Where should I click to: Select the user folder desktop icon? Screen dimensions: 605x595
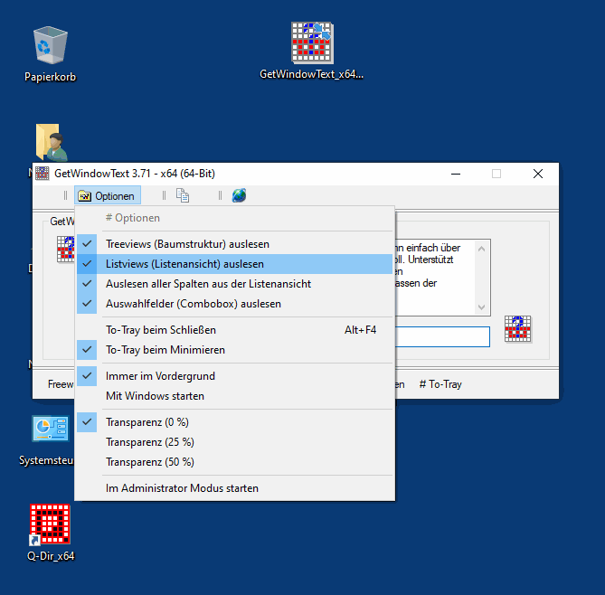tap(52, 142)
